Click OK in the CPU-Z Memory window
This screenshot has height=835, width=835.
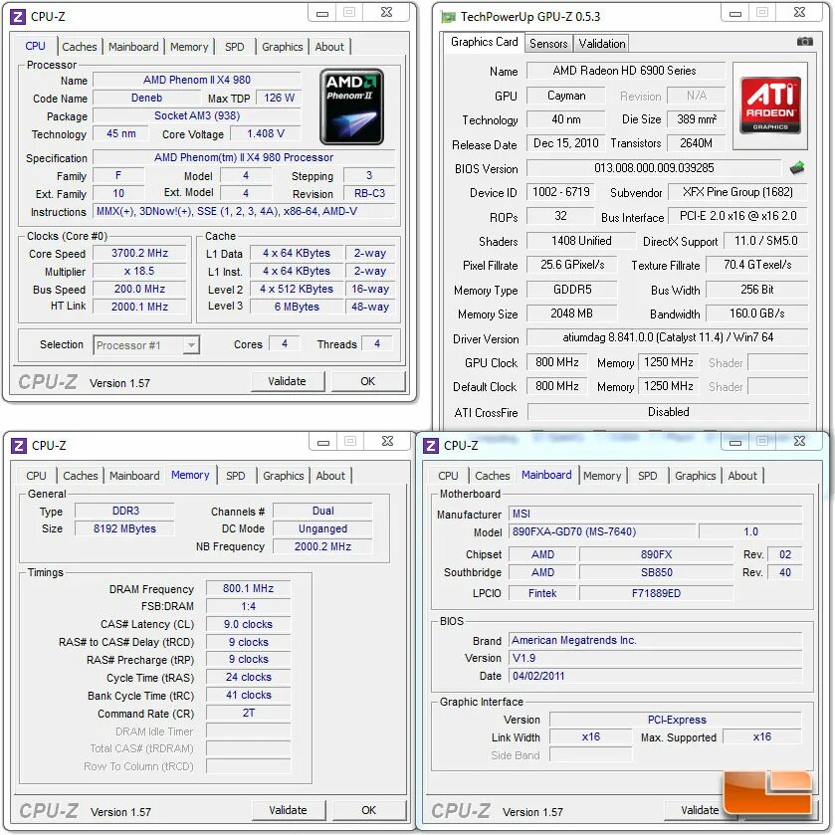[369, 810]
